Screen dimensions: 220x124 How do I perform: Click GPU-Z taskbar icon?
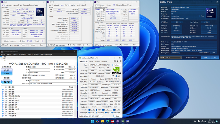tap(123, 121)
